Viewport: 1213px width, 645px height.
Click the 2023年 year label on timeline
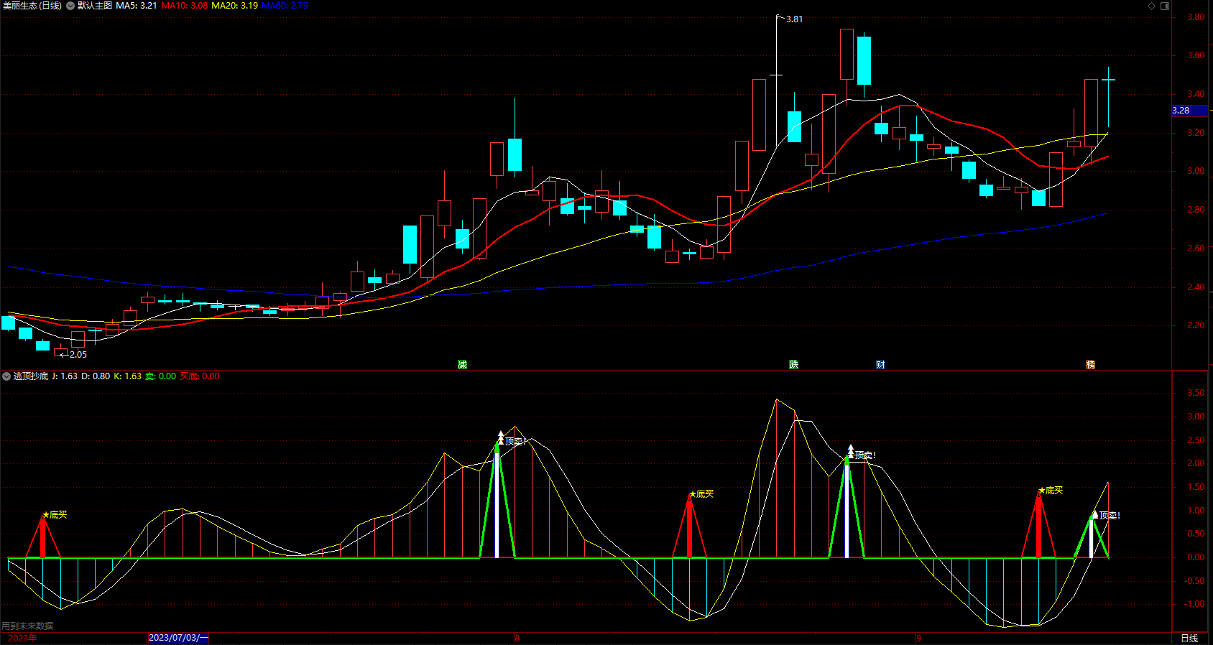(x=22, y=638)
